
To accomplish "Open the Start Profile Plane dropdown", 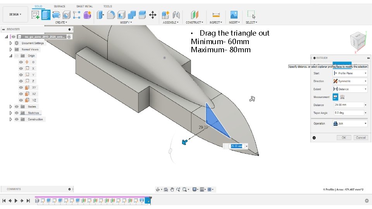I will (x=350, y=73).
